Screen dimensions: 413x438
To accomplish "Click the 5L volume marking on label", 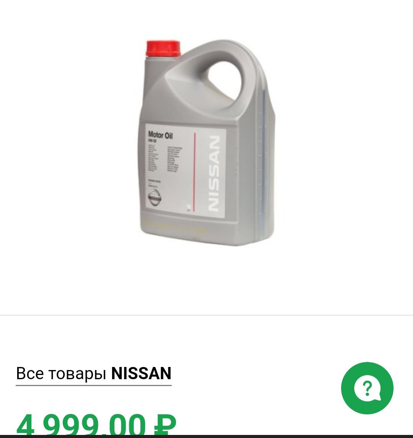I will pos(190,207).
